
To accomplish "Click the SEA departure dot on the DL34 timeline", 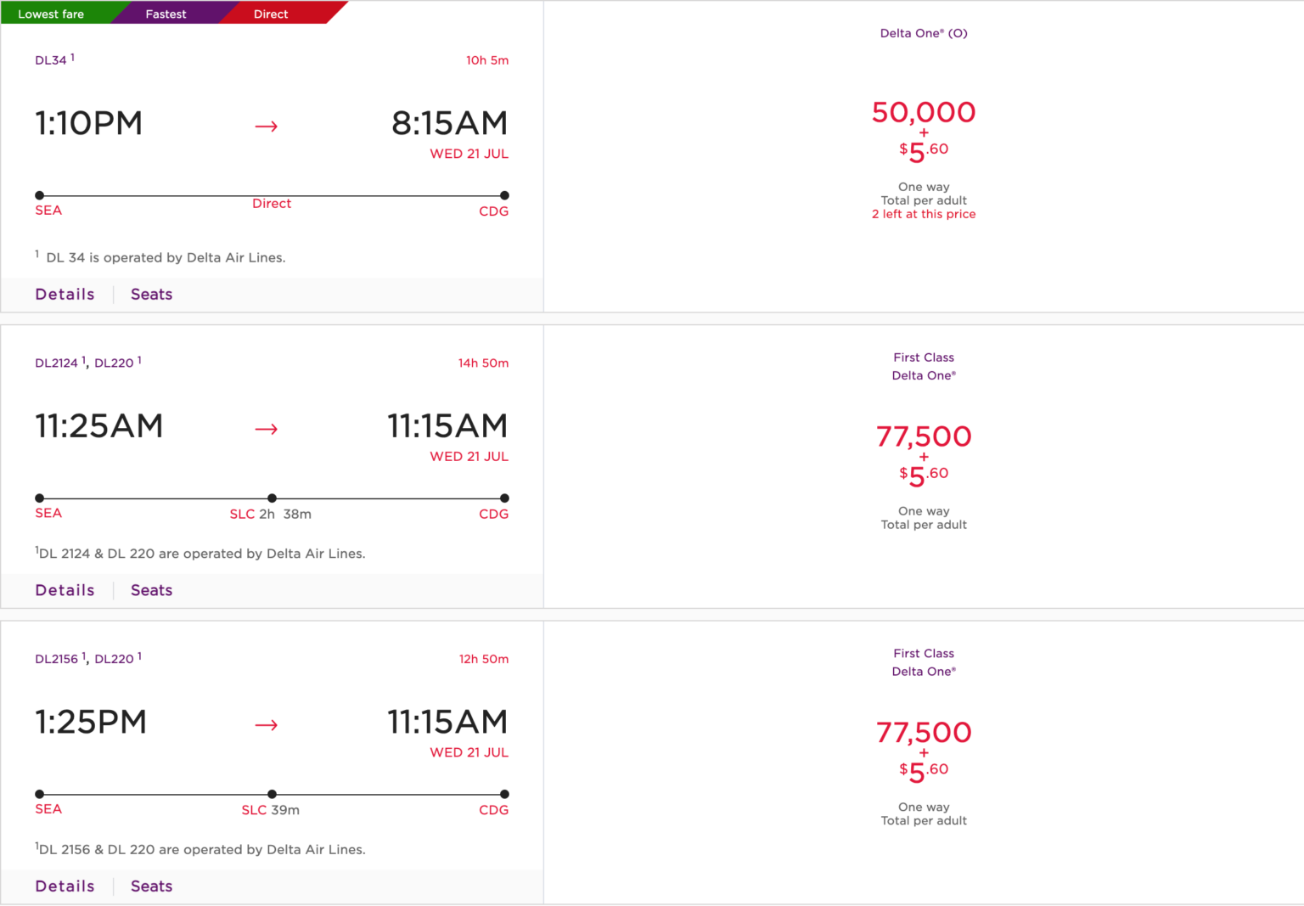I will (x=38, y=195).
